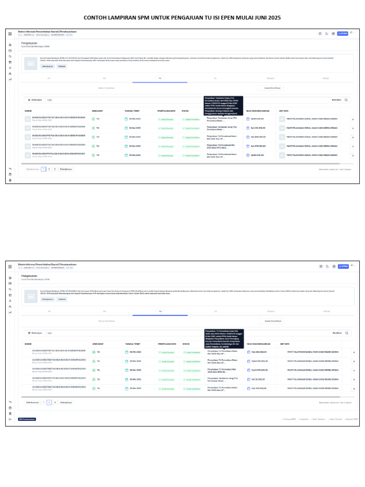The width and height of the screenshot is (365, 487).
Task: Click multi-user sidebar icon in lower screenshot
Action: click(10, 307)
